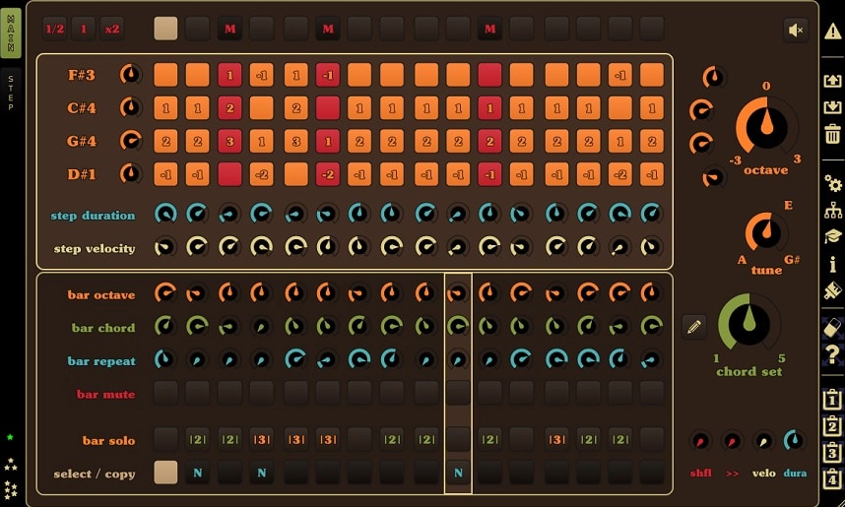Set speed to 1

pyautogui.click(x=84, y=30)
